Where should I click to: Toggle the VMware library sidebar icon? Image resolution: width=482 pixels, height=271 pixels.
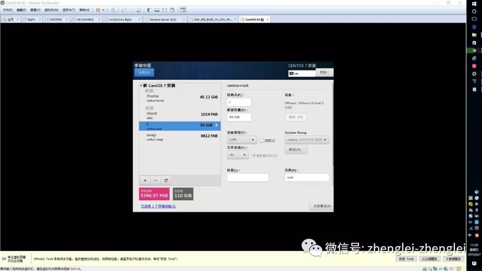pyautogui.click(x=150, y=10)
